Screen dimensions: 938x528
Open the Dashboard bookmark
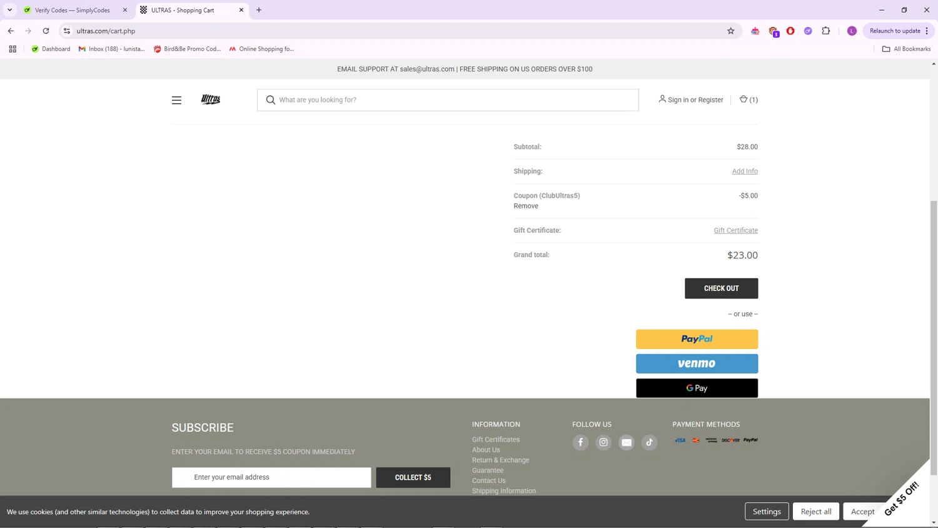click(x=51, y=49)
